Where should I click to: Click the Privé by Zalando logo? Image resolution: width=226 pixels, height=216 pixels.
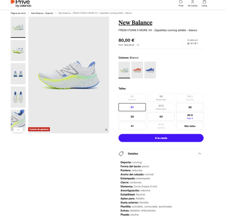(x=21, y=3)
